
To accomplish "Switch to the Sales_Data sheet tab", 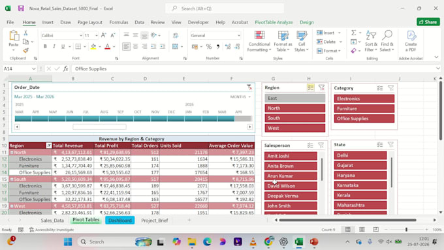I will [52, 220].
